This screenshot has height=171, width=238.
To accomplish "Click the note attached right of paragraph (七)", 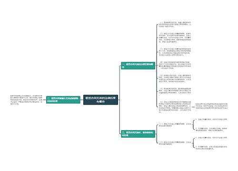I will 211,107.
